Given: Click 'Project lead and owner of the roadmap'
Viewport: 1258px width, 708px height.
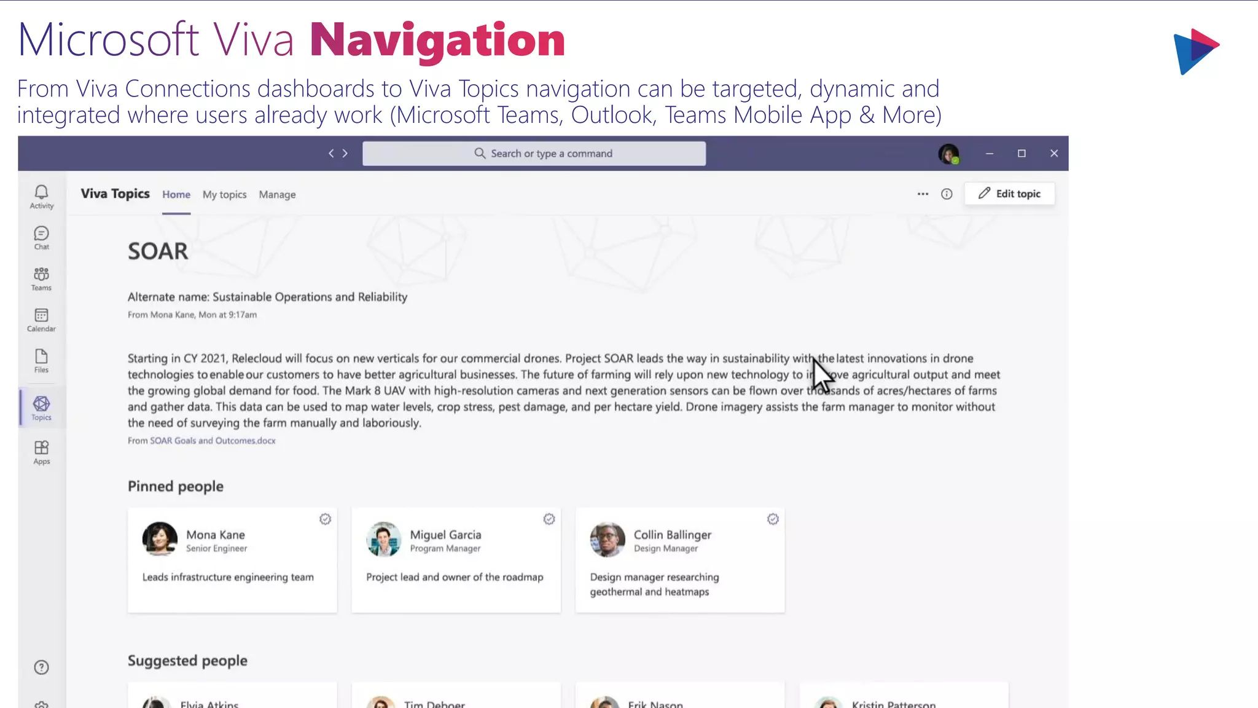Looking at the screenshot, I should click(455, 577).
